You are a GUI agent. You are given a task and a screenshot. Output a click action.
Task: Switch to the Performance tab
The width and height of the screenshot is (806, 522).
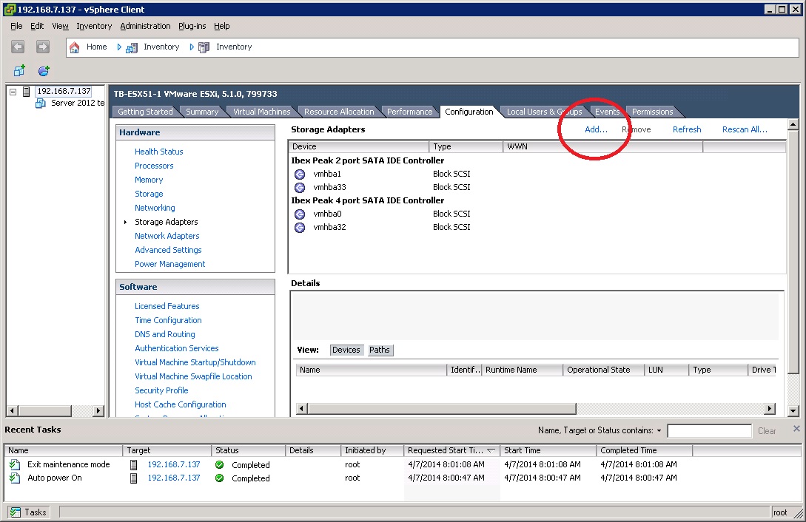(x=410, y=111)
